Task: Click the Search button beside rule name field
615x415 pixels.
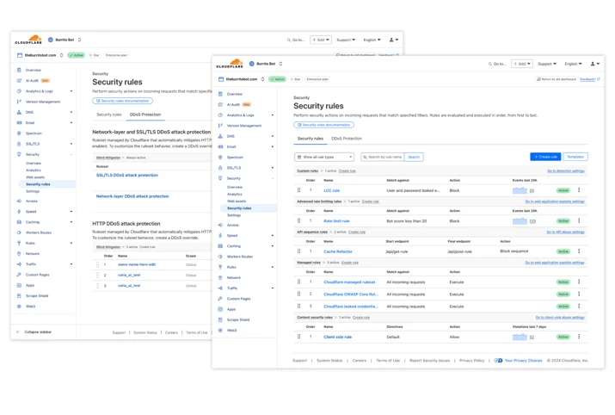Action: point(414,157)
